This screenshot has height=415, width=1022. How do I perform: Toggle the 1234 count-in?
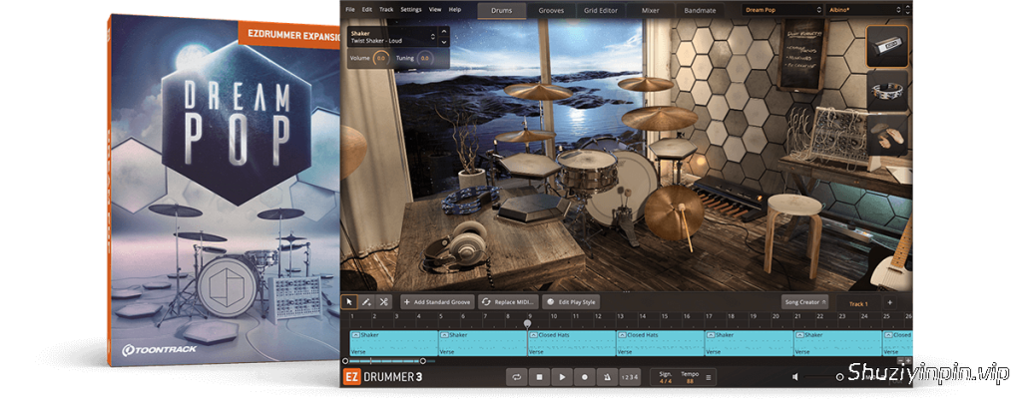point(630,377)
